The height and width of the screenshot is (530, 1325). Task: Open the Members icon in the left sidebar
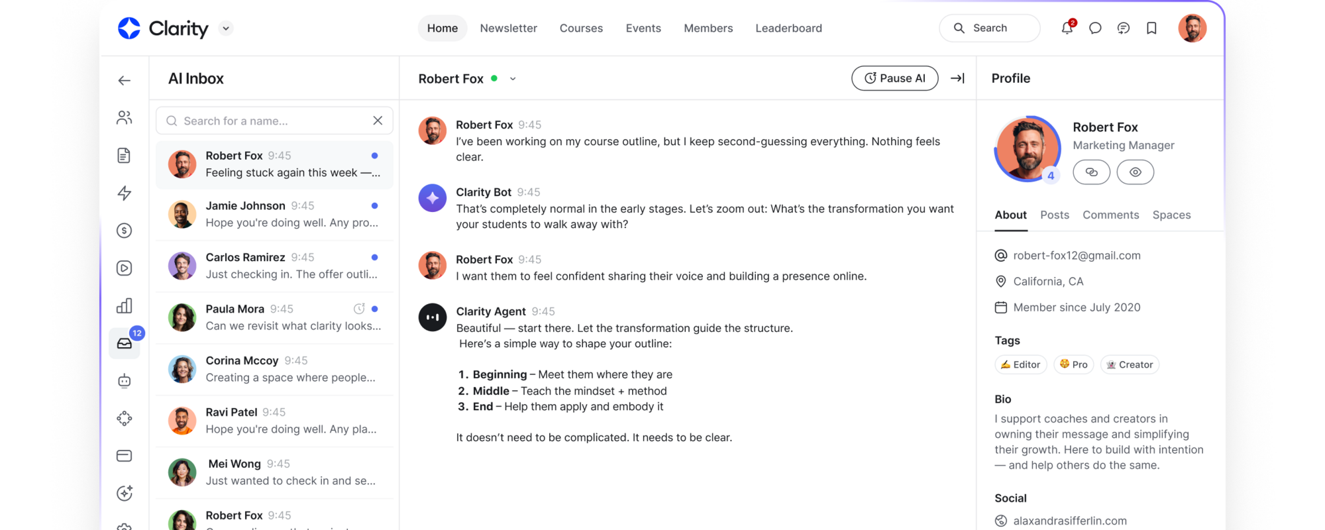[x=124, y=117]
